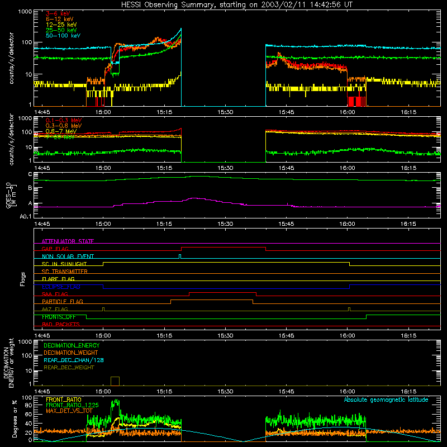The image size is (447, 447).
Task: Click the '0.8-7 MeV' legend entry
Action: click(61, 131)
